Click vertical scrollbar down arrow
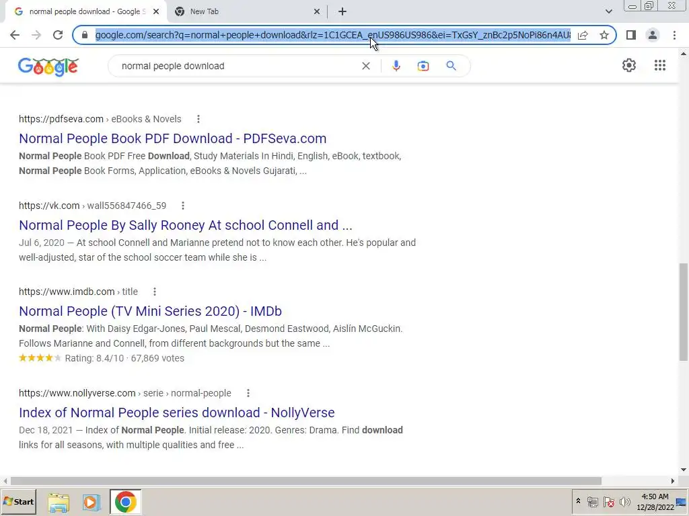The width and height of the screenshot is (689, 516). 684,470
